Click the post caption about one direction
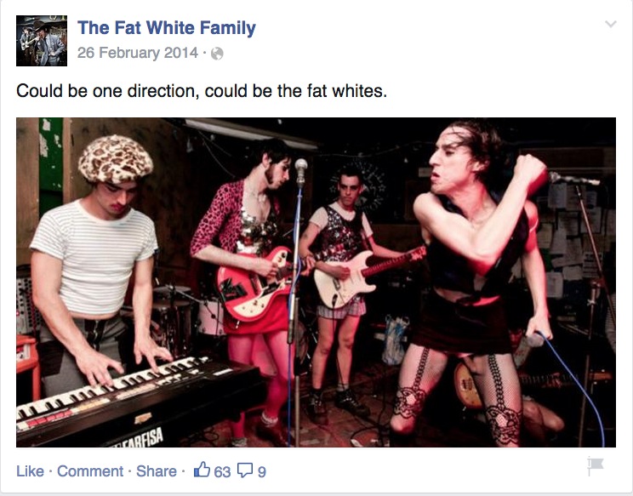Screen dimensions: 633x496 pos(202,91)
